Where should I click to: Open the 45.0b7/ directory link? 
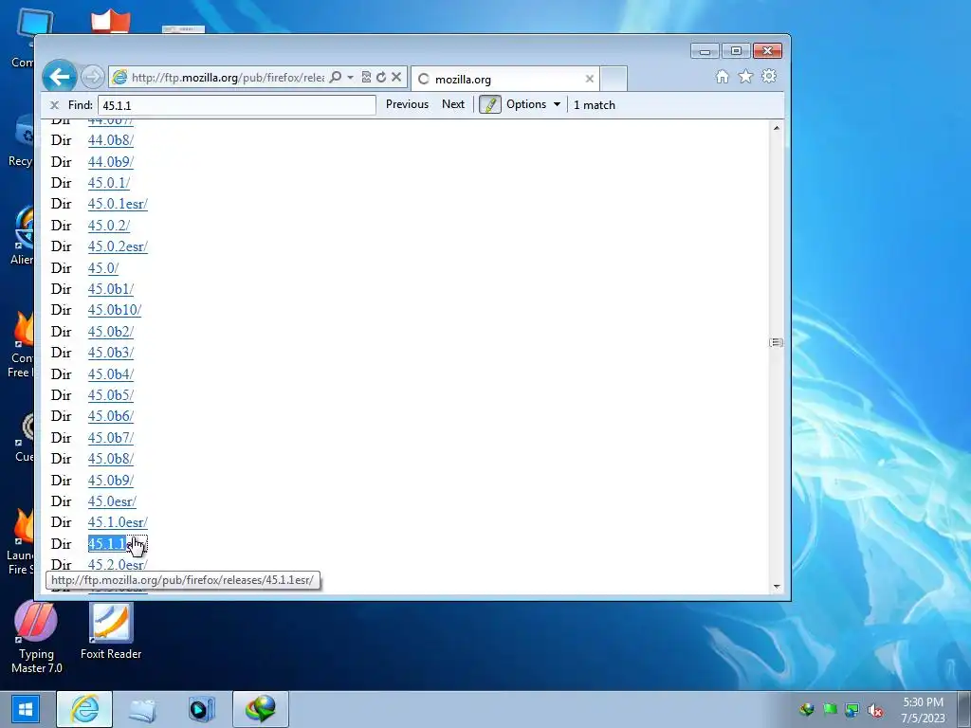point(111,438)
